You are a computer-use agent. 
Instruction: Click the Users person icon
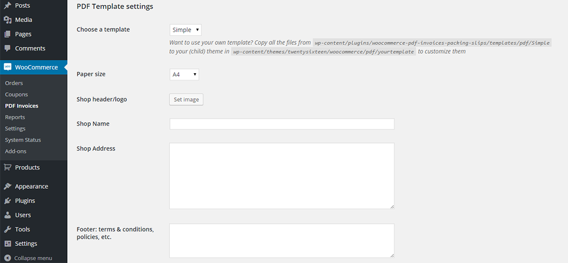pos(8,215)
